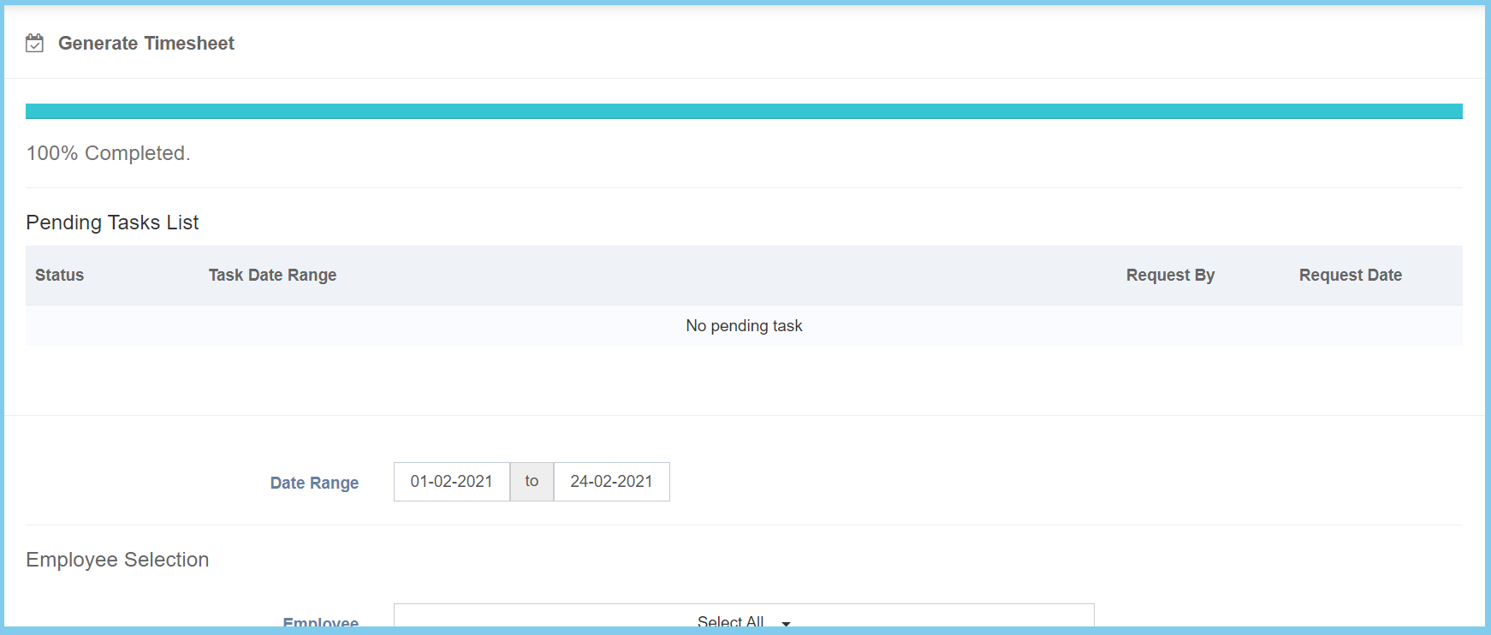The image size is (1491, 635).
Task: Click the teal completion progress bar
Action: click(x=743, y=111)
